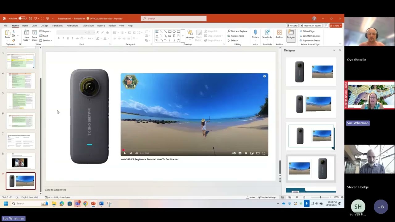Expand the shapes gallery More arrow

click(x=183, y=36)
